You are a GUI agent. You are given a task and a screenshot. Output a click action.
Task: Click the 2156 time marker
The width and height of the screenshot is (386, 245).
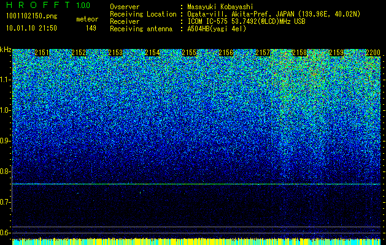pos(226,53)
